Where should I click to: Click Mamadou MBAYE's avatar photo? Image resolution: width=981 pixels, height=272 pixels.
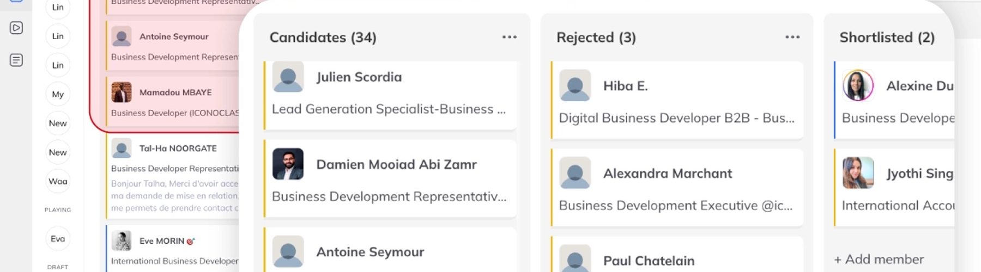coord(122,92)
